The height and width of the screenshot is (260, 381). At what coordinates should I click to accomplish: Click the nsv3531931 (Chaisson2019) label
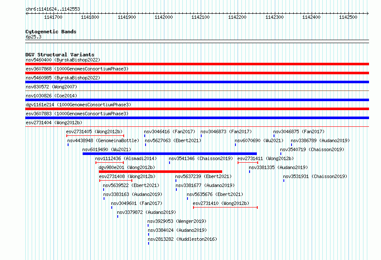pyautogui.click(x=315, y=176)
